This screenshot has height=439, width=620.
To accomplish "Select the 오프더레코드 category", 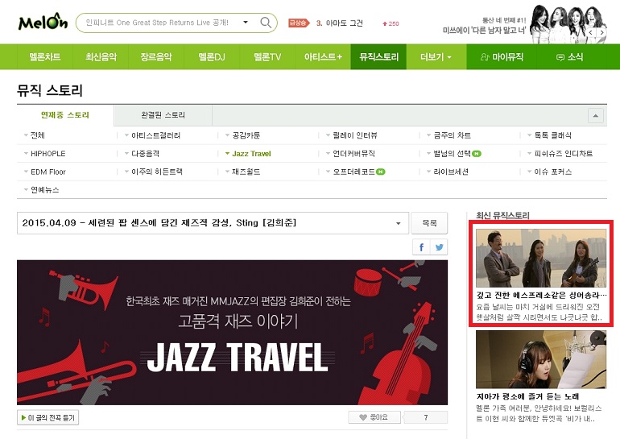I will tap(355, 172).
